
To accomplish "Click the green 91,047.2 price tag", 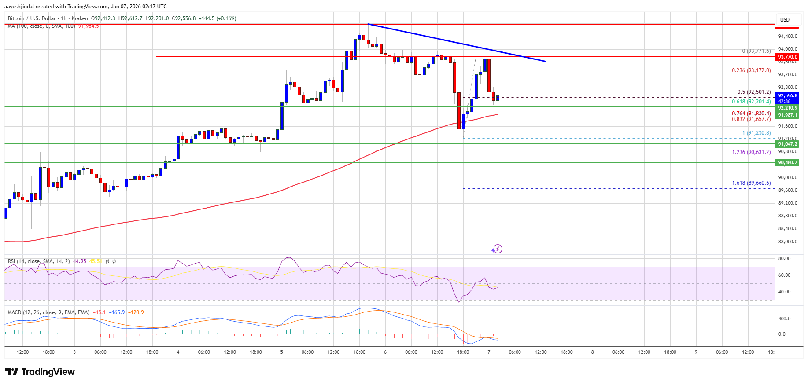I will pyautogui.click(x=787, y=144).
